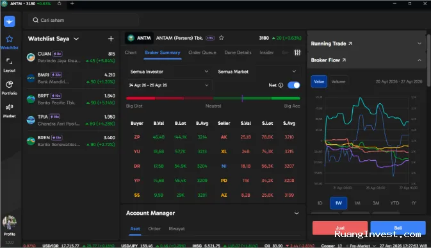Click the Cari saham search field
This screenshot has width=431, height=248.
[83, 20]
